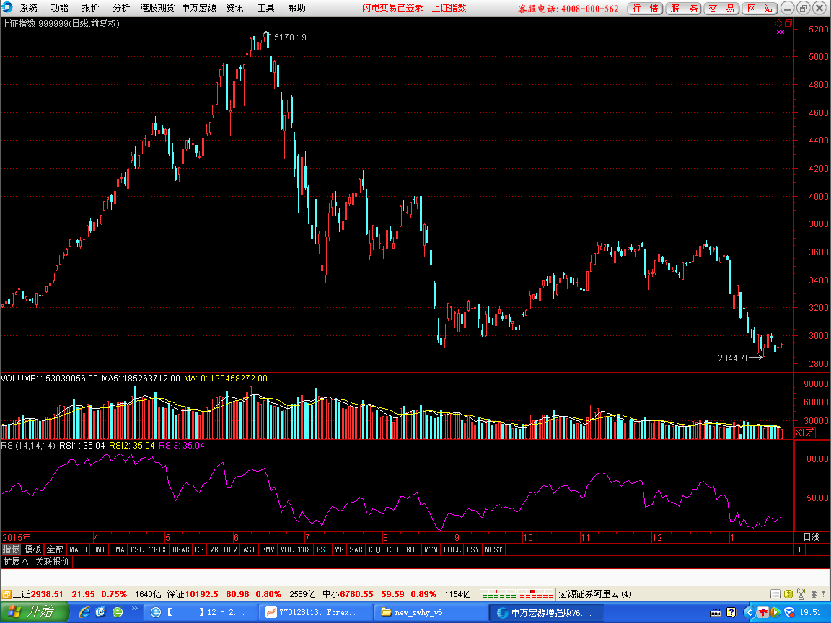Switch indicator to CCI
This screenshot has height=623, width=831.
click(393, 549)
